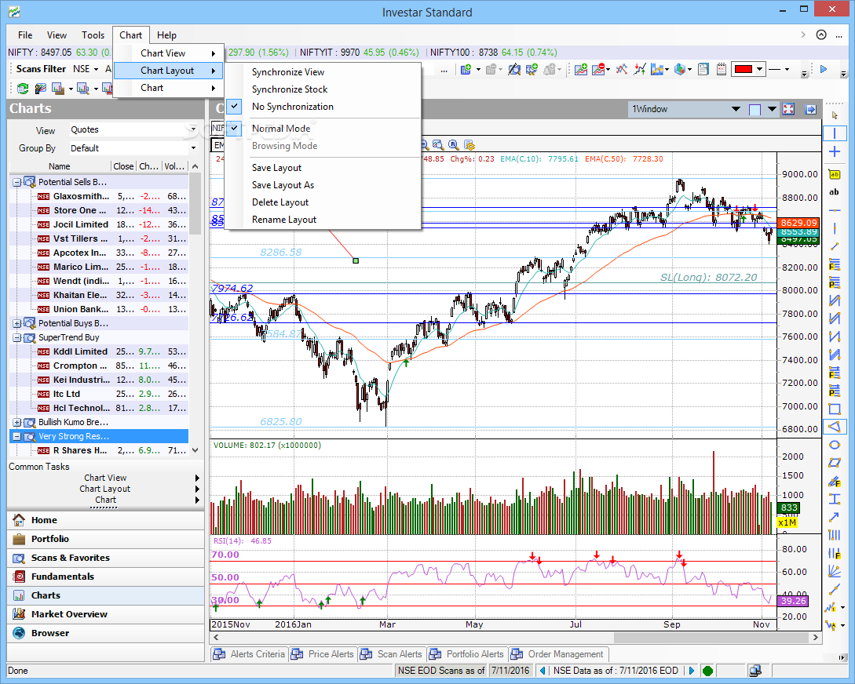855x684 pixels.
Task: Open the Market Overview navigation button
Action: click(x=69, y=614)
